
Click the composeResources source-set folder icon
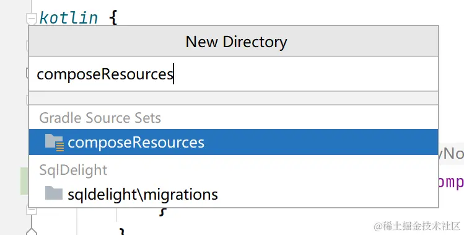[54, 142]
